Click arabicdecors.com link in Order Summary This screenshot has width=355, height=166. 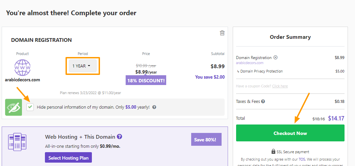pyautogui.click(x=250, y=63)
